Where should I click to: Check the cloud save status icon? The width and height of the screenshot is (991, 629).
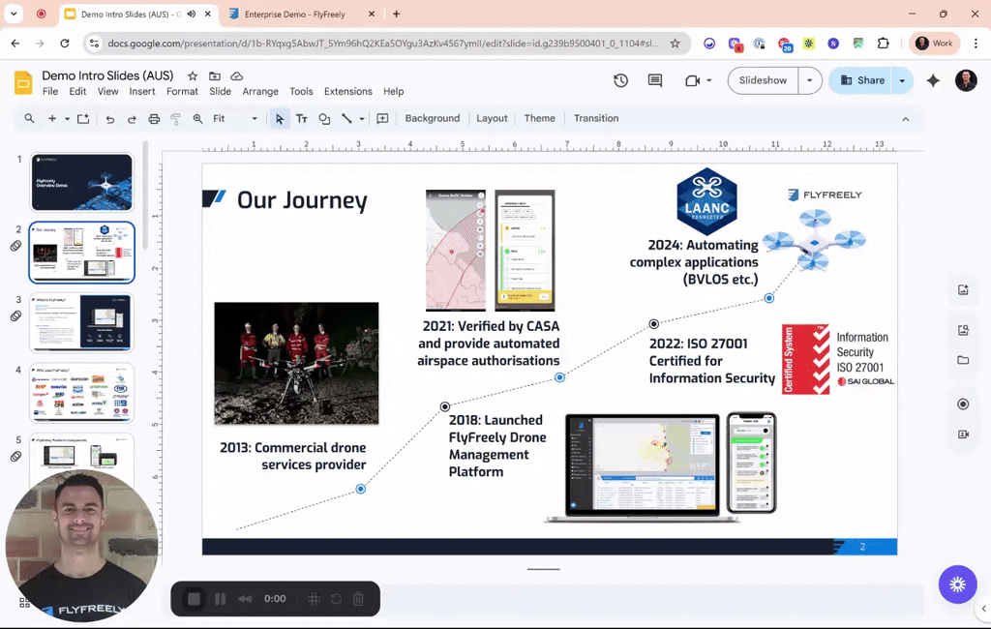tap(236, 75)
